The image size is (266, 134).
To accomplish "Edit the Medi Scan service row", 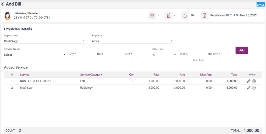I will 249,88.
